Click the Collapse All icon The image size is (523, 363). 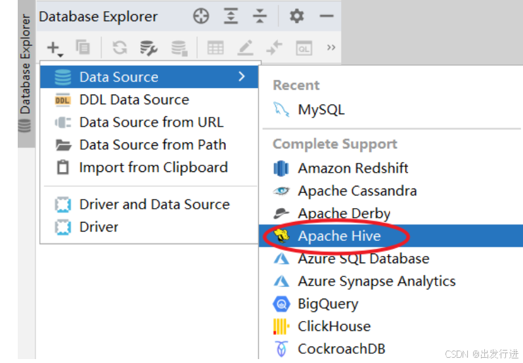(260, 16)
